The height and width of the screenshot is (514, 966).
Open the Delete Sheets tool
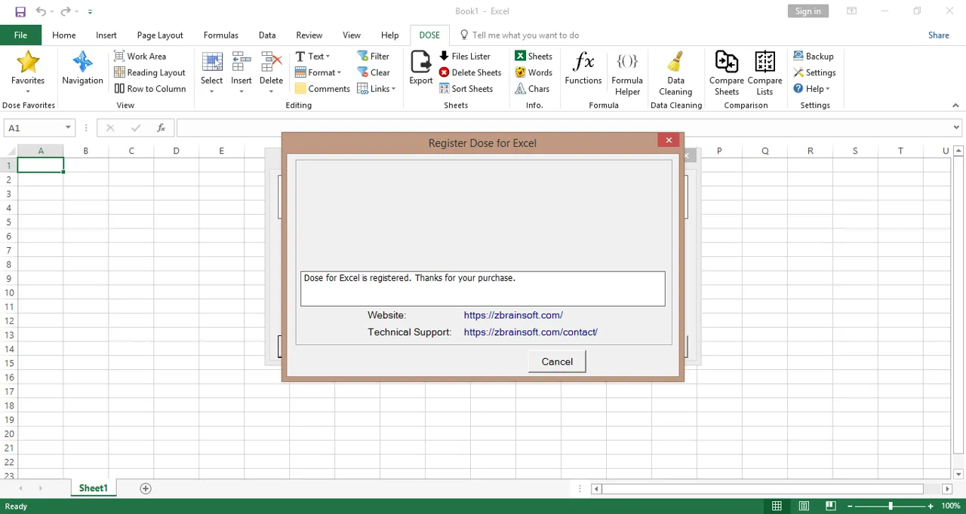[470, 72]
